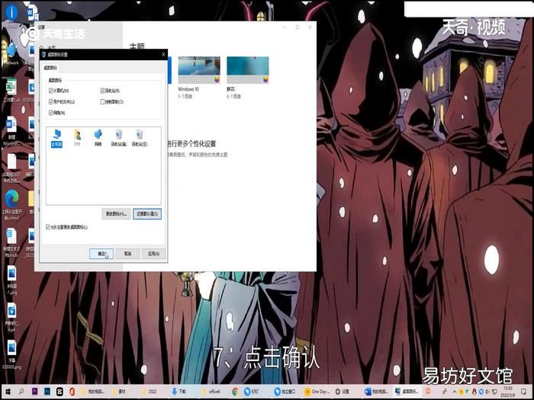Toggle the 计算机(M) checkbox

click(51, 91)
